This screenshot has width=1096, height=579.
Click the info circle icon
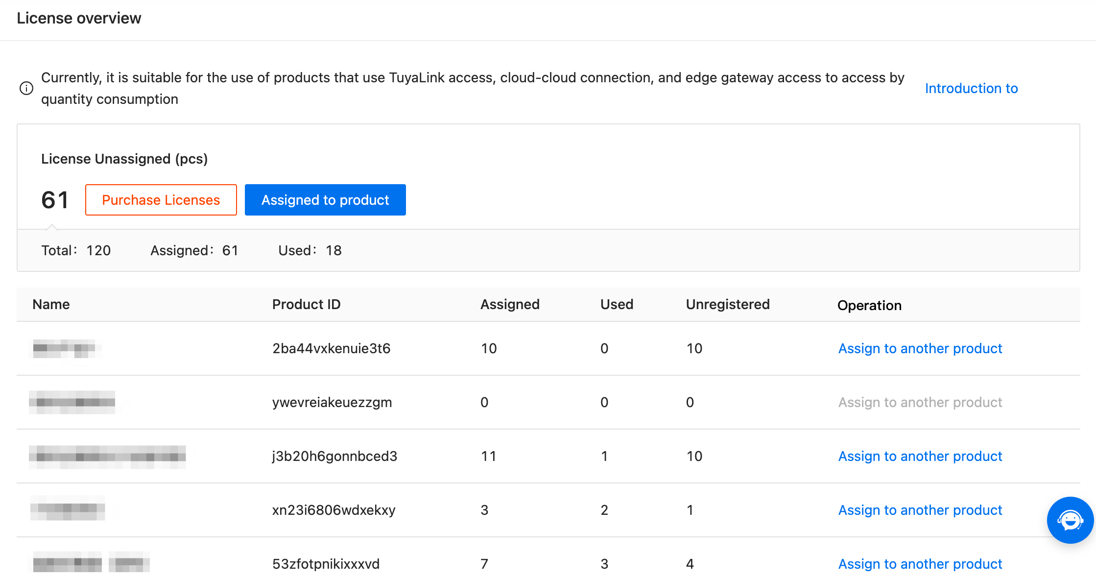pos(26,88)
